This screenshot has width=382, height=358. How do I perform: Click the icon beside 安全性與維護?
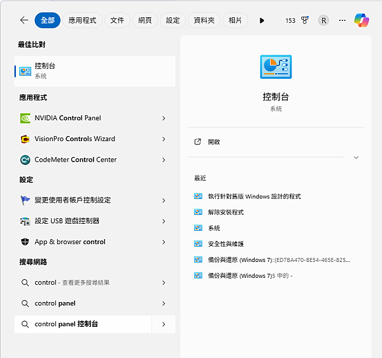pos(198,244)
